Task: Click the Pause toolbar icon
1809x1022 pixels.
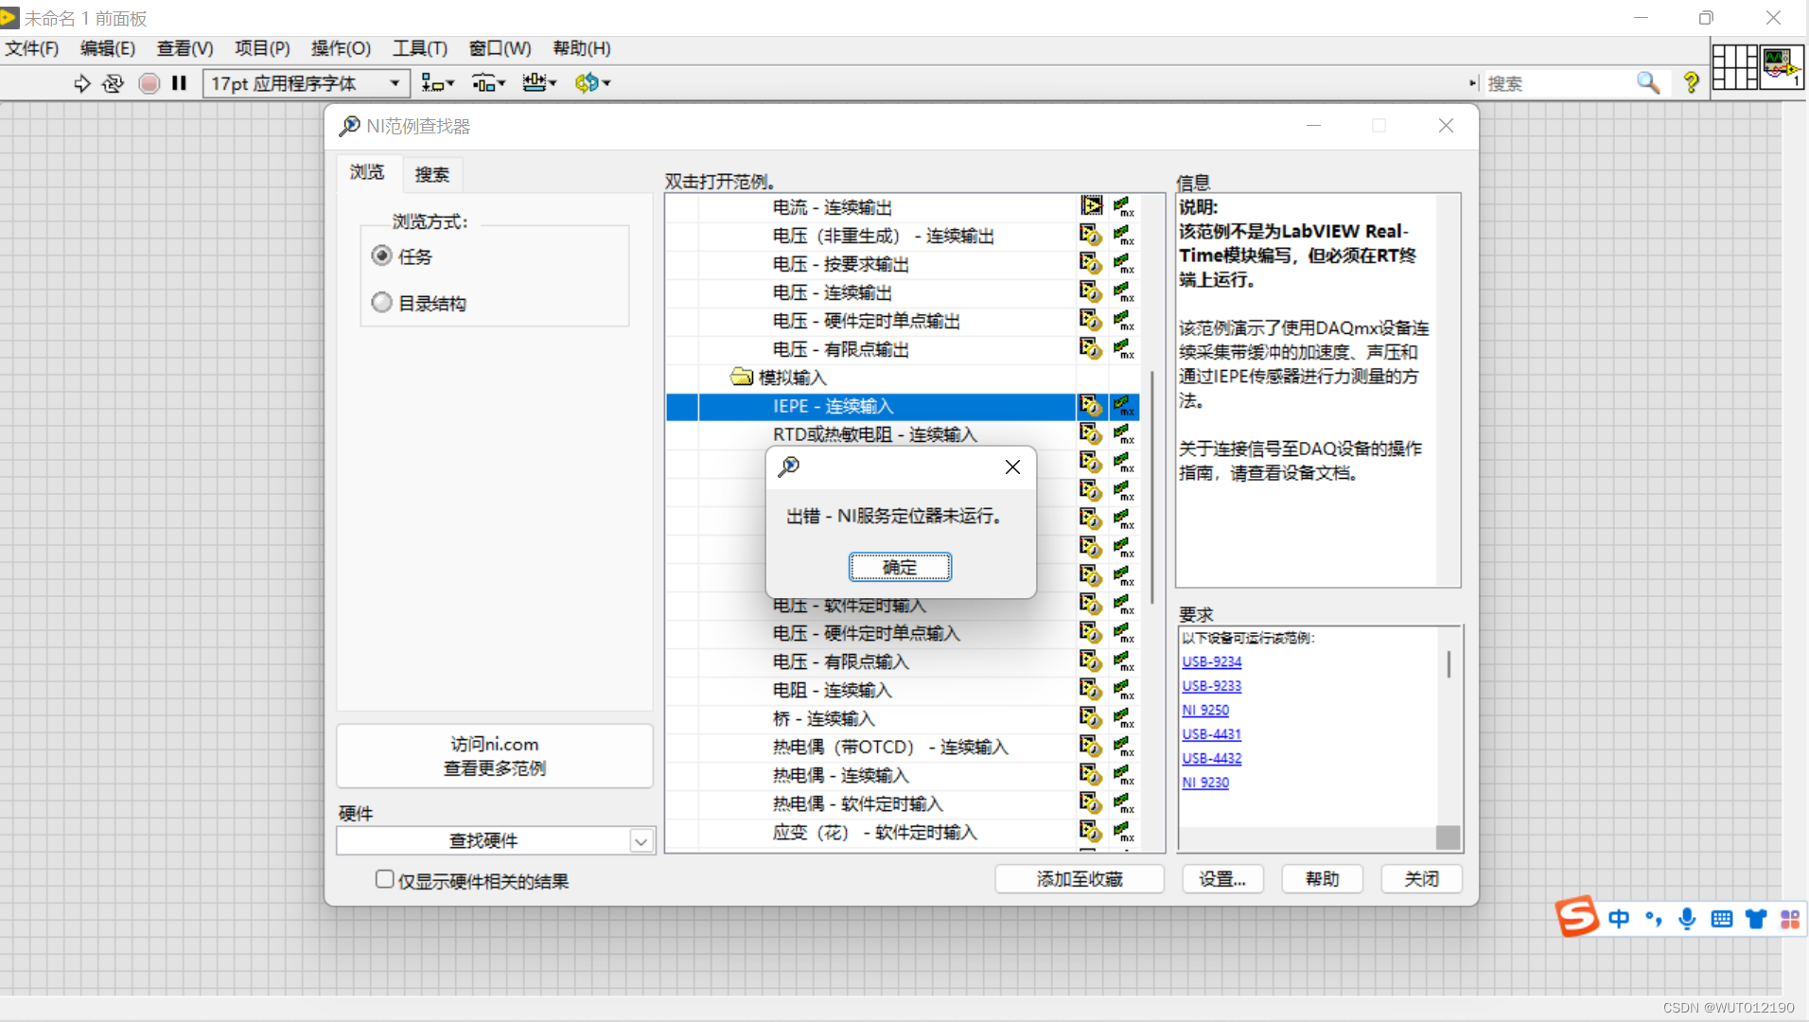Action: click(179, 83)
